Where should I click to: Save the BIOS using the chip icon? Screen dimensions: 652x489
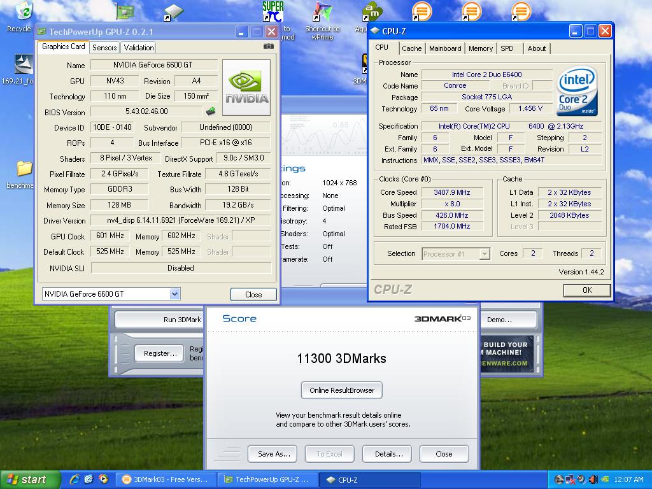pos(211,111)
